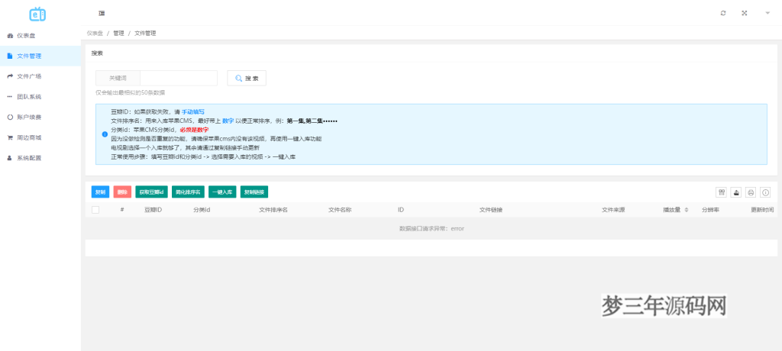The image size is (782, 351).
Task: Click the blue 手动填写 text in the notice
Action: 192,111
